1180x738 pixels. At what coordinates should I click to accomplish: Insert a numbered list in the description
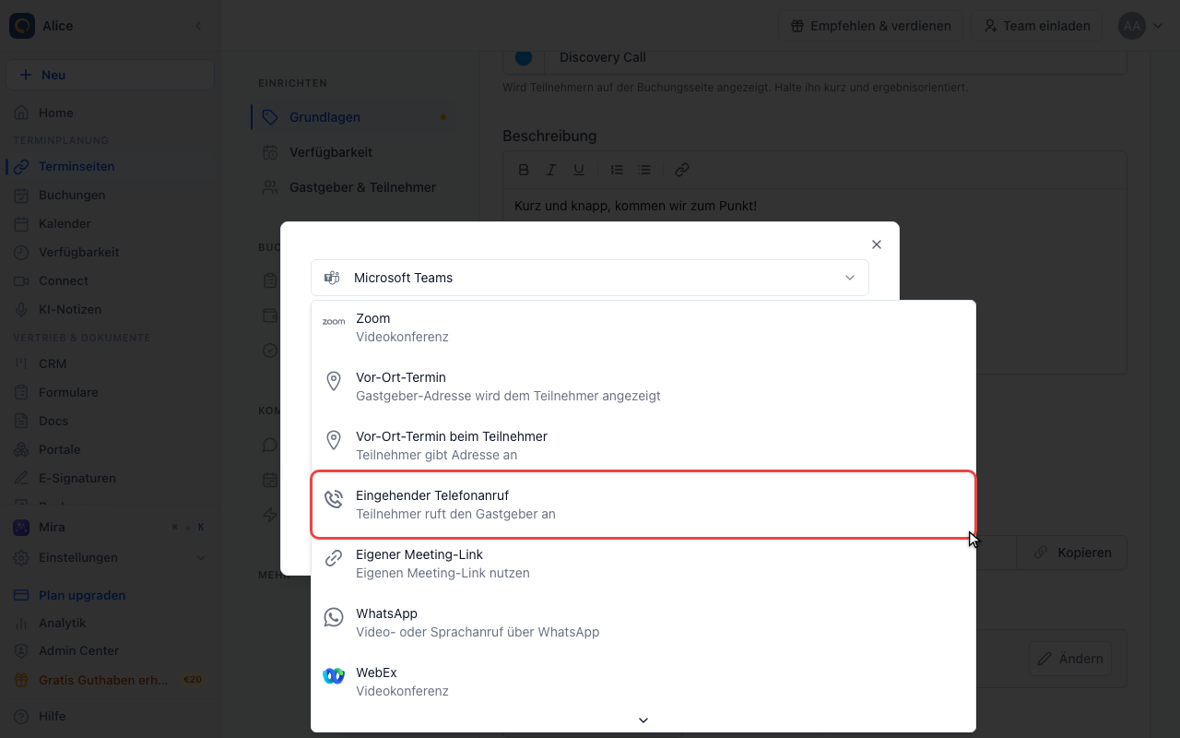coord(618,170)
